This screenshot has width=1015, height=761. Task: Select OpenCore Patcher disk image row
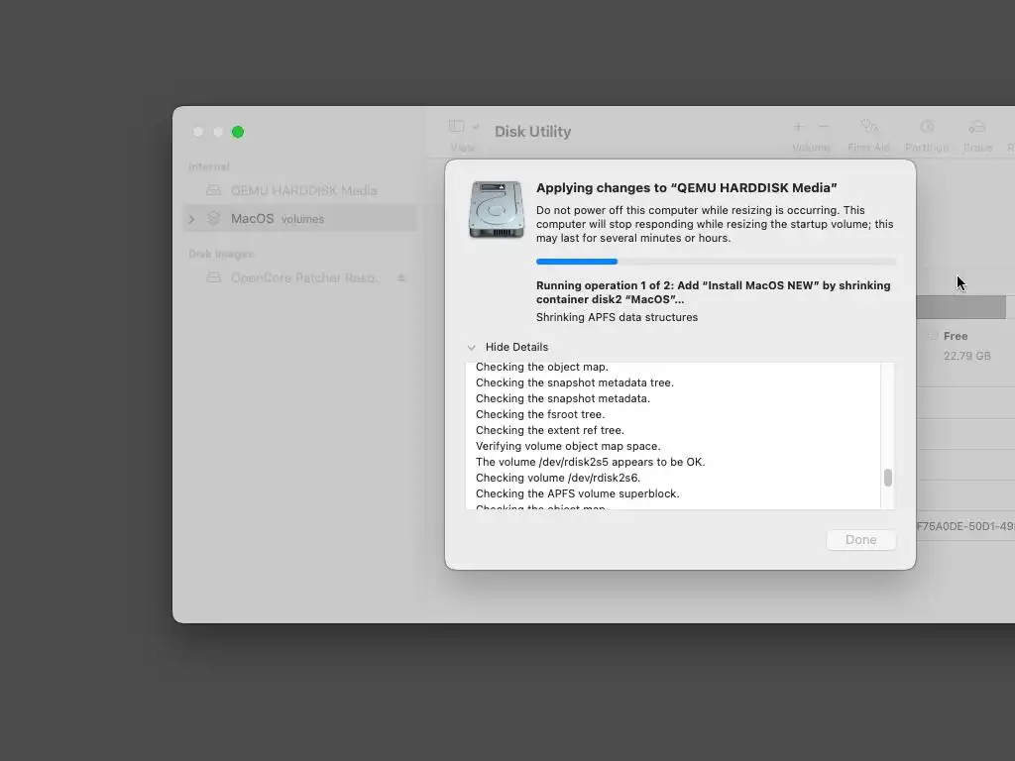(x=300, y=277)
